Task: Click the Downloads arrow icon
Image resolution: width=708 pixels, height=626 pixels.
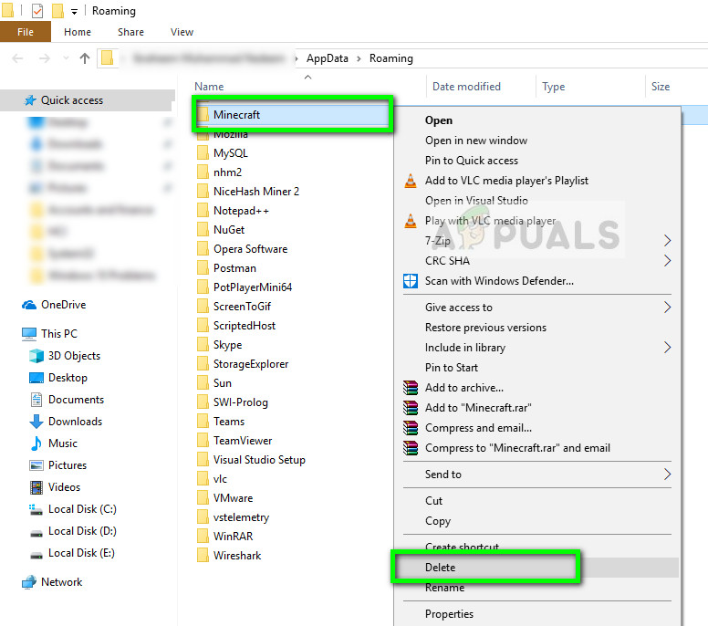Action: 36,422
